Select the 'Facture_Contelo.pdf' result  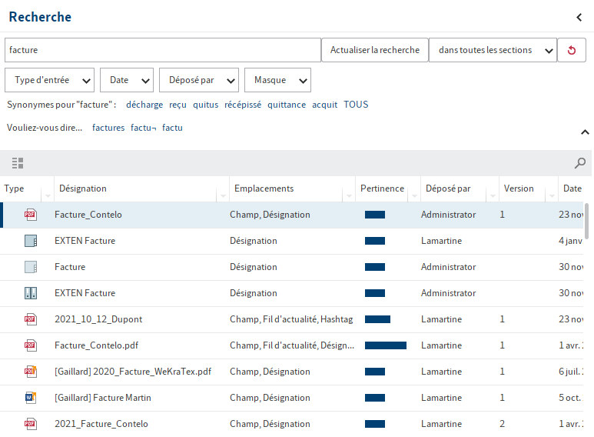(292, 345)
